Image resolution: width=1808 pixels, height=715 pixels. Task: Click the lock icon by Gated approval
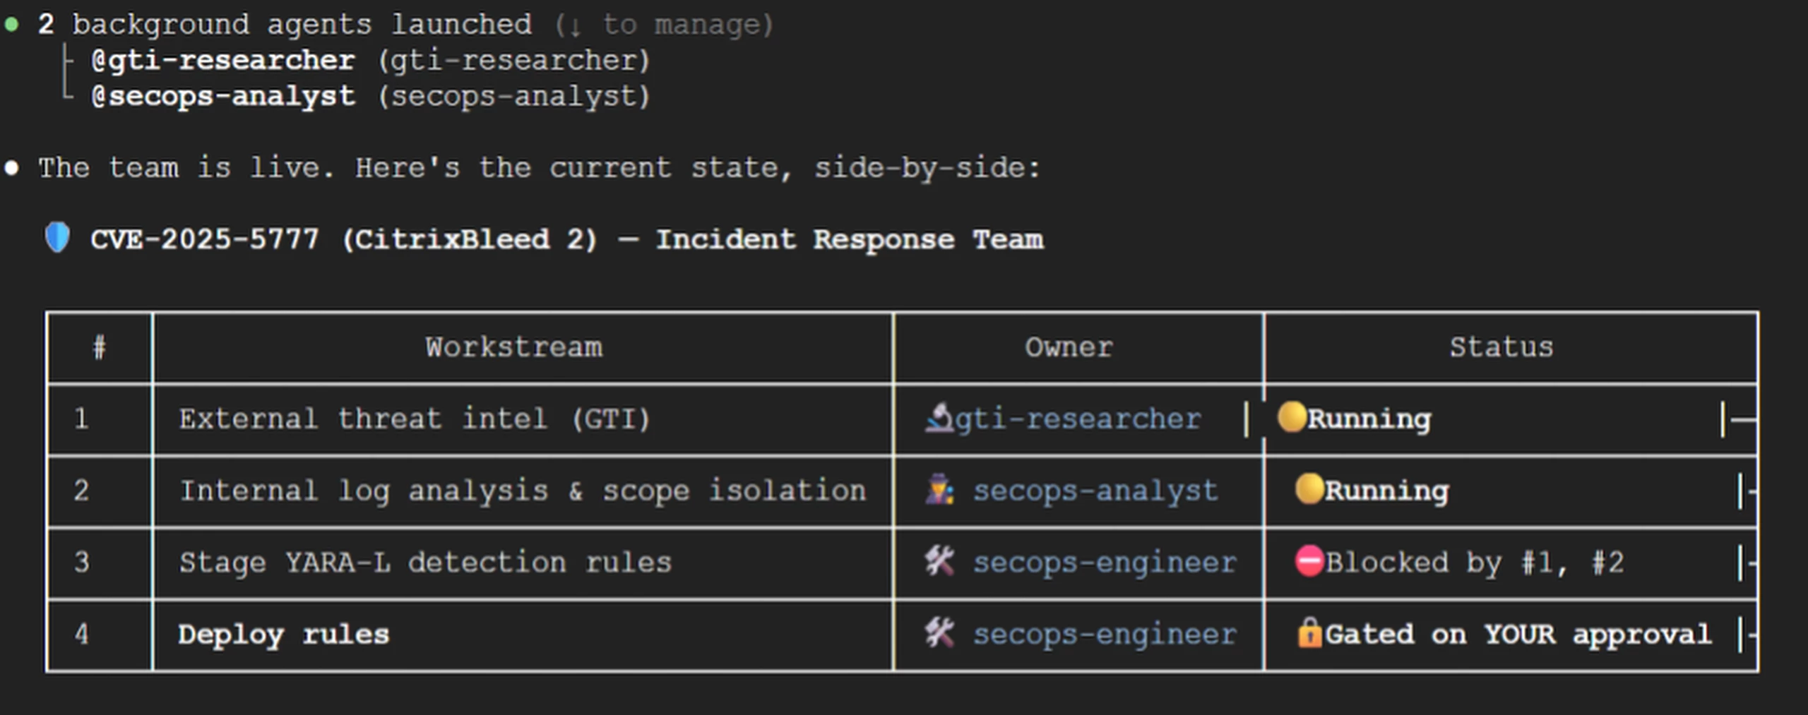[x=1309, y=633]
